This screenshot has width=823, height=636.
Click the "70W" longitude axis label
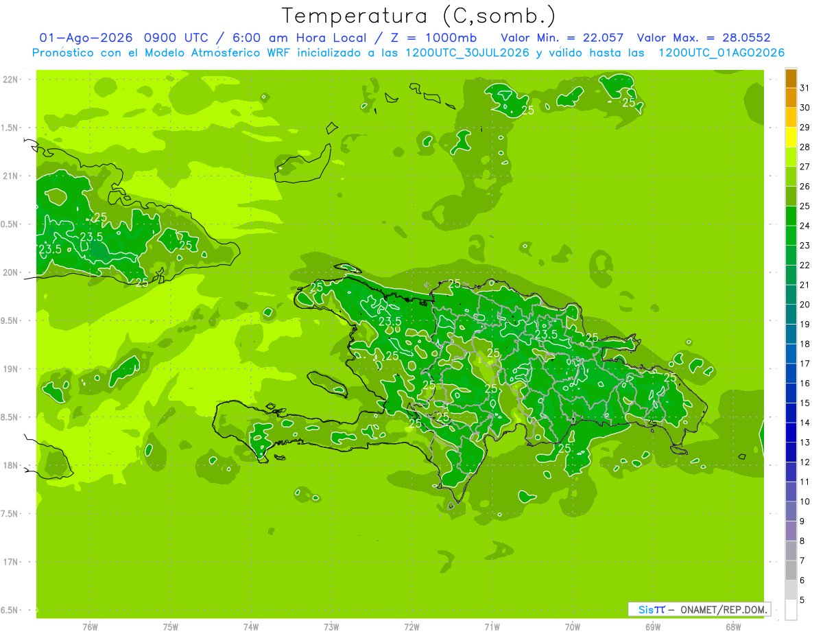coord(573,626)
